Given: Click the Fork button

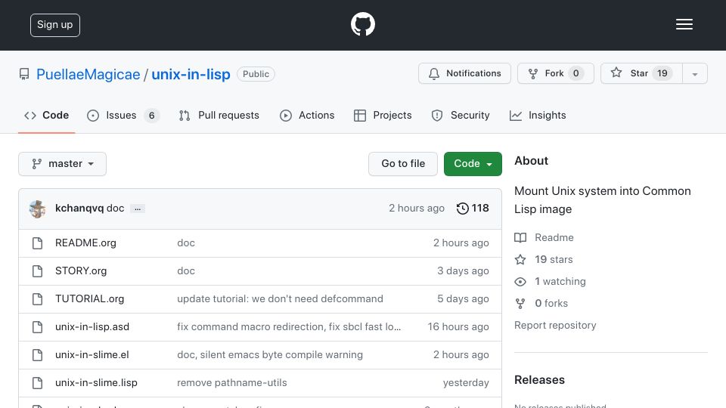Looking at the screenshot, I should [556, 73].
